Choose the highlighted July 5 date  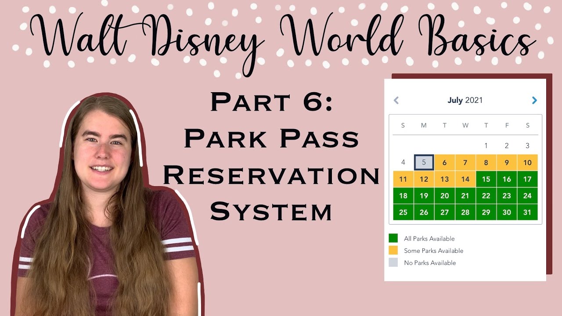point(424,162)
